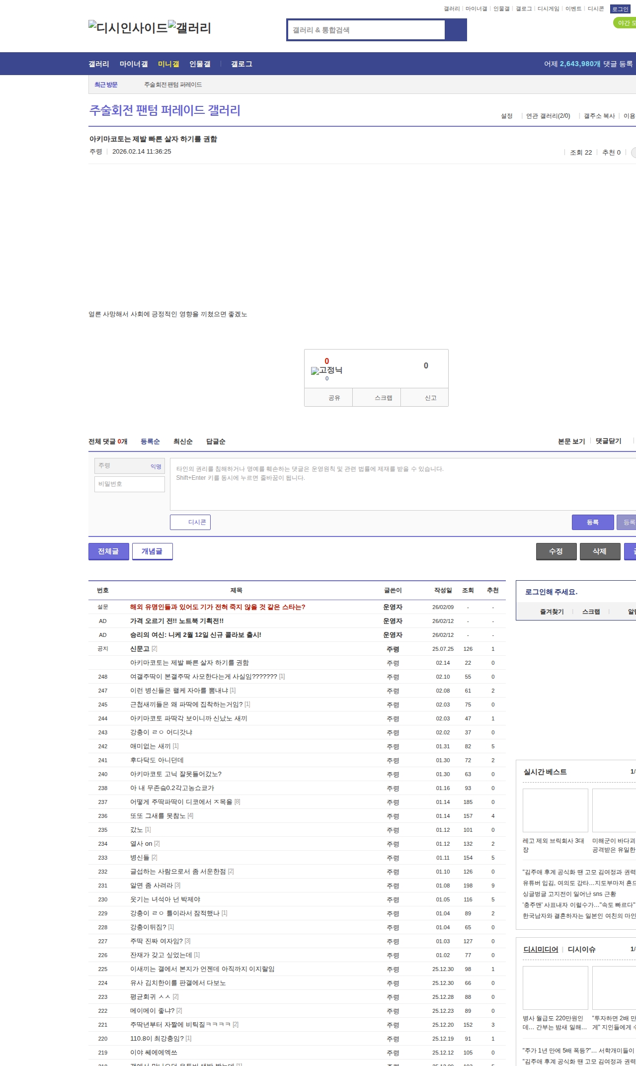Open the 신문고 notice post
The image size is (636, 1066).
140,649
